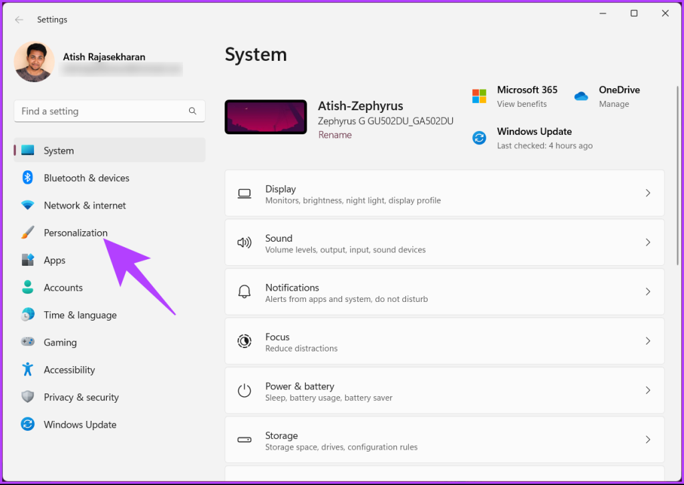The height and width of the screenshot is (485, 684).
Task: Select the Apps icon in the sidebar
Action: click(27, 260)
